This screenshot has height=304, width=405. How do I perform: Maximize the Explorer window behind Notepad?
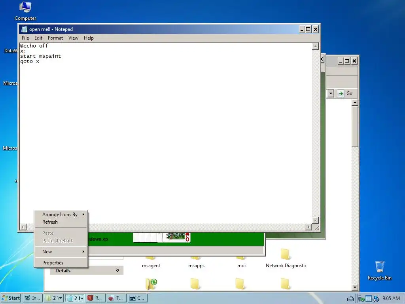point(347,61)
